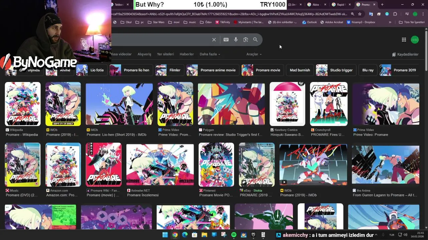Select the Studio trigger filter chip
428x240 pixels.
click(336, 70)
